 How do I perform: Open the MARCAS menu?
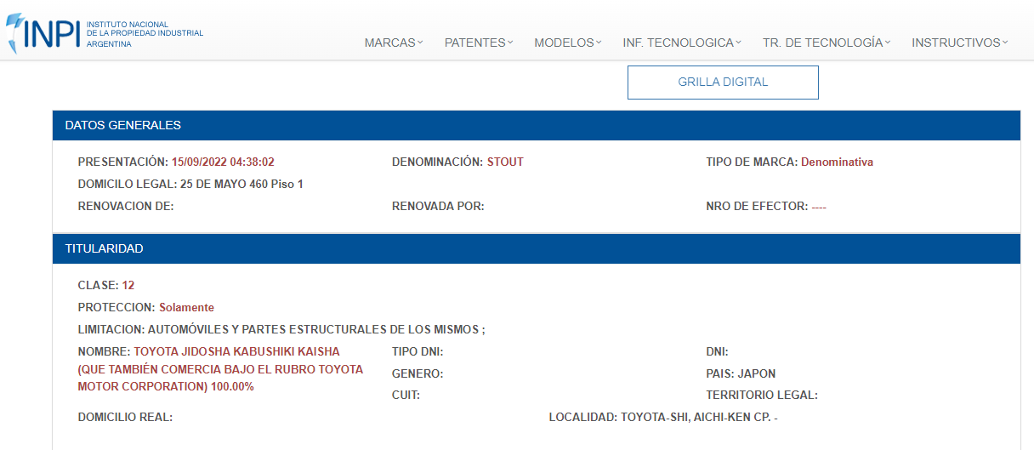(x=394, y=43)
